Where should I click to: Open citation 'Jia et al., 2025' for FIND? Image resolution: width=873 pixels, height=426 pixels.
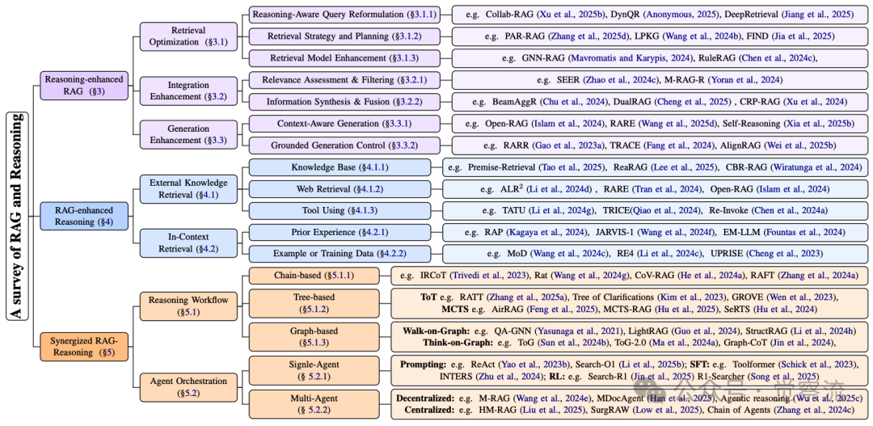point(803,36)
